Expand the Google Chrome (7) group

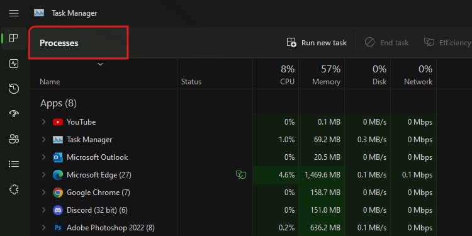tap(43, 193)
